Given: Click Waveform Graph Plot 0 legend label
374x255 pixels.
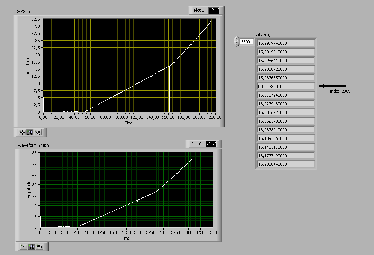Looking at the screenshot, I should 196,144.
